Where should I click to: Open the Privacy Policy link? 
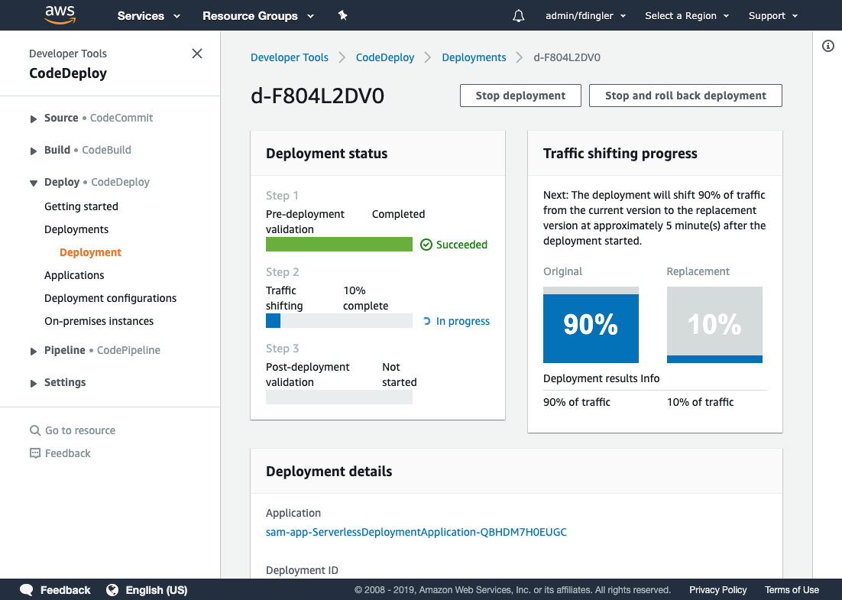click(x=718, y=590)
